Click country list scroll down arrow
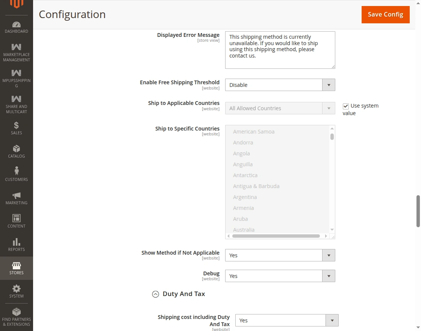Screen dimensions: 421x331 [x=332, y=229]
